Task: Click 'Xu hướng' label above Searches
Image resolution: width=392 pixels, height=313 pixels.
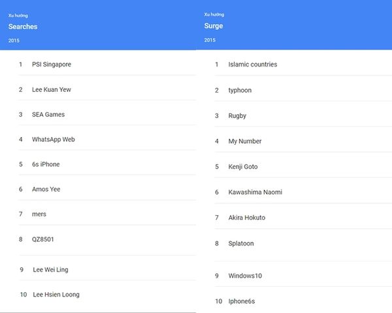Action: pyautogui.click(x=18, y=16)
